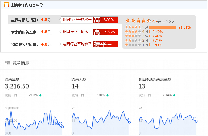Select the 卖家的服务态度 rating row
The height and width of the screenshot is (136, 208).
[29, 32]
